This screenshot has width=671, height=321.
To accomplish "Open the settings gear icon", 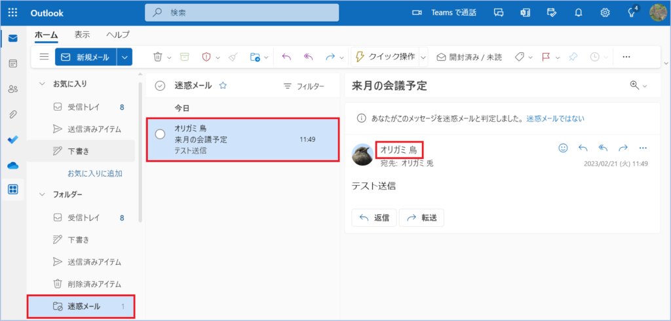I will point(605,12).
